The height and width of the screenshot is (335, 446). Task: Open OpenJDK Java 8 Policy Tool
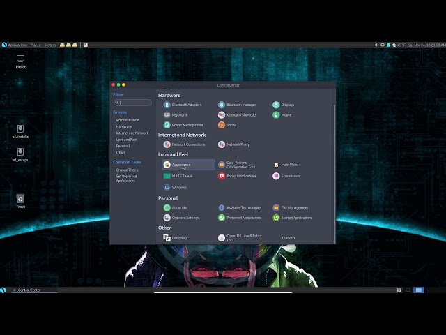tap(240, 238)
